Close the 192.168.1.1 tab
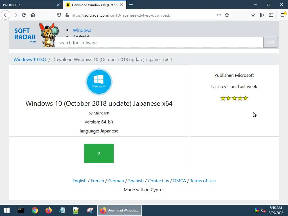The height and width of the screenshot is (216, 288). pyautogui.click(x=58, y=5)
